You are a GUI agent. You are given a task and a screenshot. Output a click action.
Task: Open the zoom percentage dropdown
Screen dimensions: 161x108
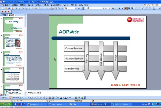(x=75, y=8)
